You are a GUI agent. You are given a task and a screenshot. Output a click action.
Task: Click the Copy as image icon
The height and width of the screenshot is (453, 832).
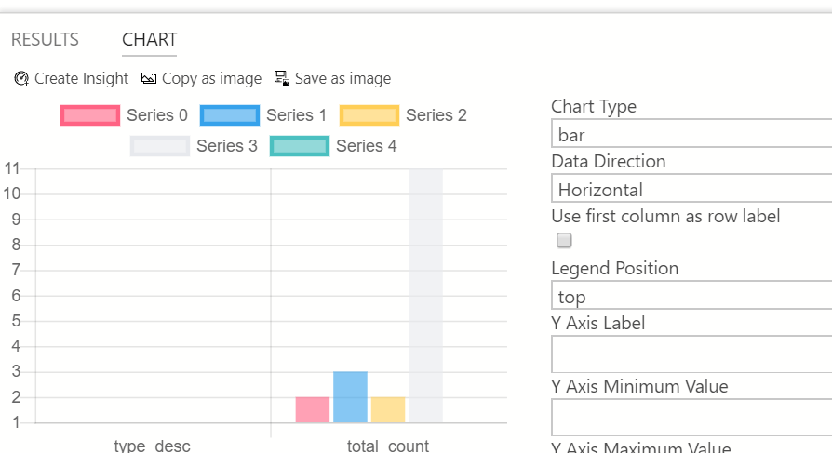[x=149, y=79]
